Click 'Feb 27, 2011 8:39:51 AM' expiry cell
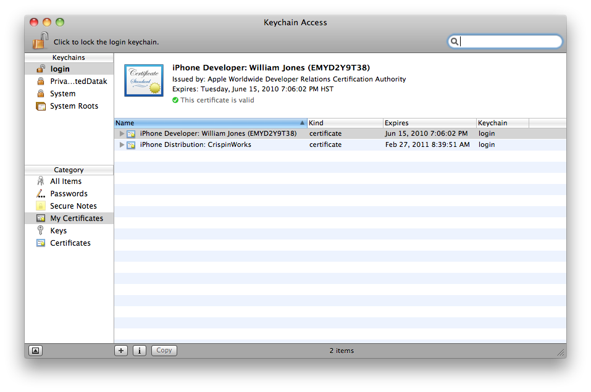This screenshot has height=392, width=591. [427, 144]
